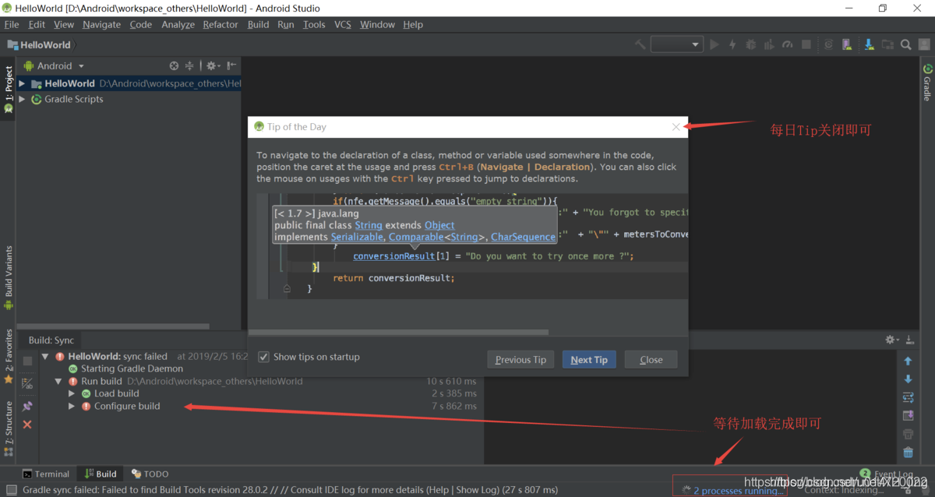Expand the Gradle Scripts tree node
The width and height of the screenshot is (935, 497).
[x=22, y=99]
